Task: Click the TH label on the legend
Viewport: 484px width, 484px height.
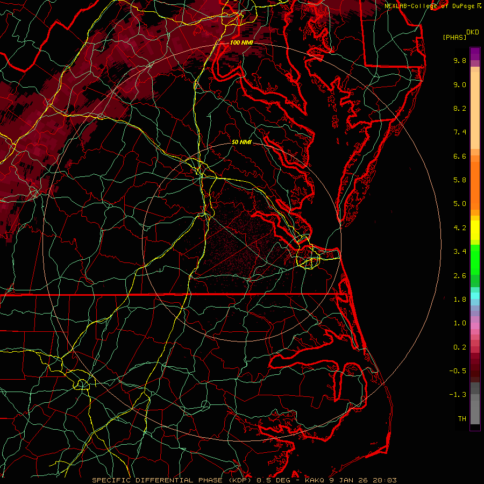Action: click(x=462, y=419)
